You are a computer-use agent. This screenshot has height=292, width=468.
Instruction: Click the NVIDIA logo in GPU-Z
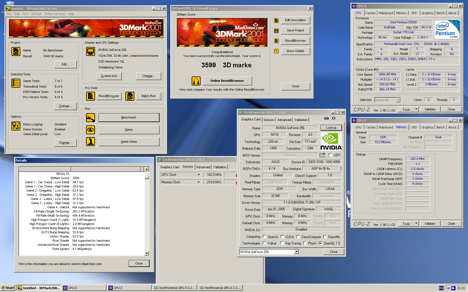(331, 141)
